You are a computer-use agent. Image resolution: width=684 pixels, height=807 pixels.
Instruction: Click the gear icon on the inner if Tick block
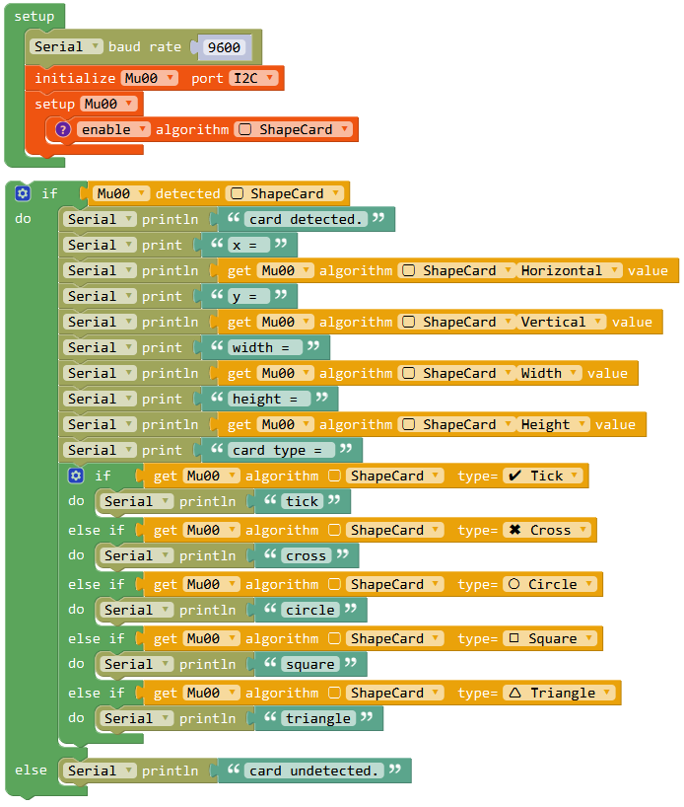(76, 476)
